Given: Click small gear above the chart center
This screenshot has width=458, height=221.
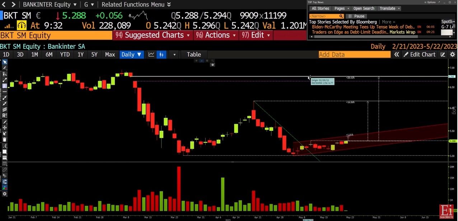Looking at the screenshot, I should 213,65.
